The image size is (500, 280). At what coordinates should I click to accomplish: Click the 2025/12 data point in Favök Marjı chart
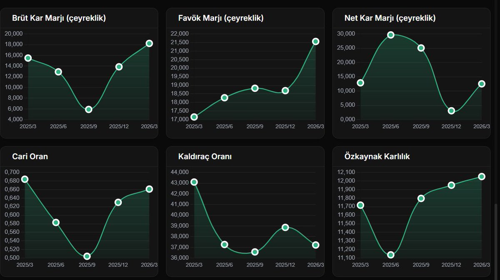pyautogui.click(x=285, y=90)
